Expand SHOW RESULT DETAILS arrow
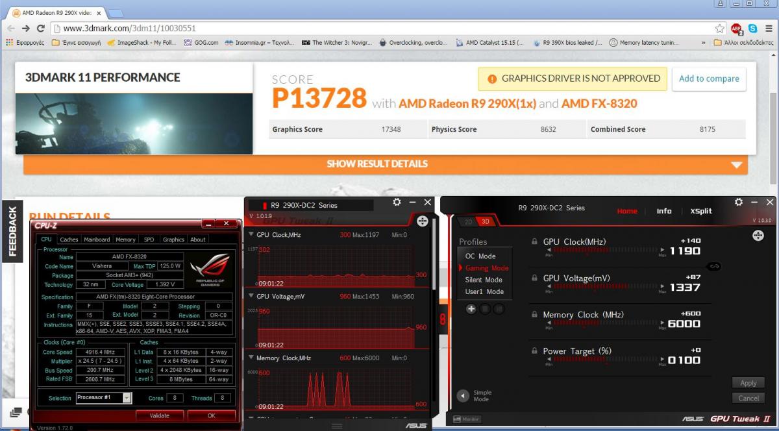This screenshot has width=779, height=431. click(x=736, y=165)
